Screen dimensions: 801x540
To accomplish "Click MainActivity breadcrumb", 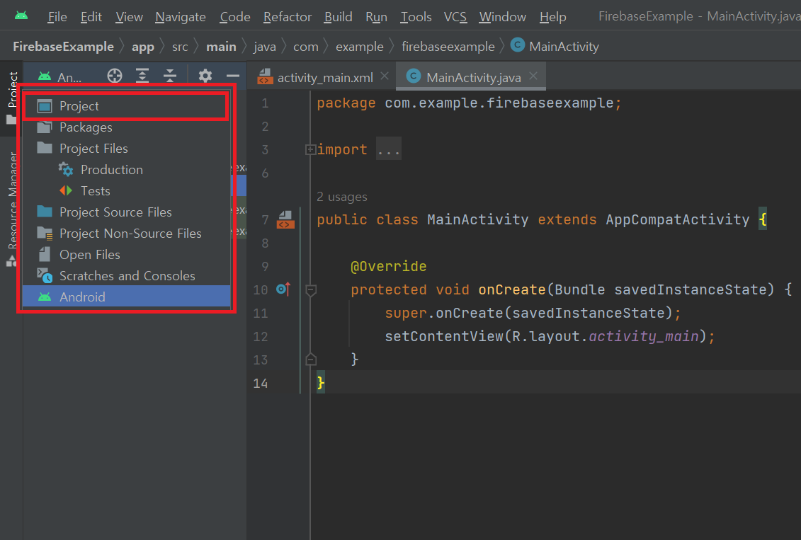I will [555, 47].
